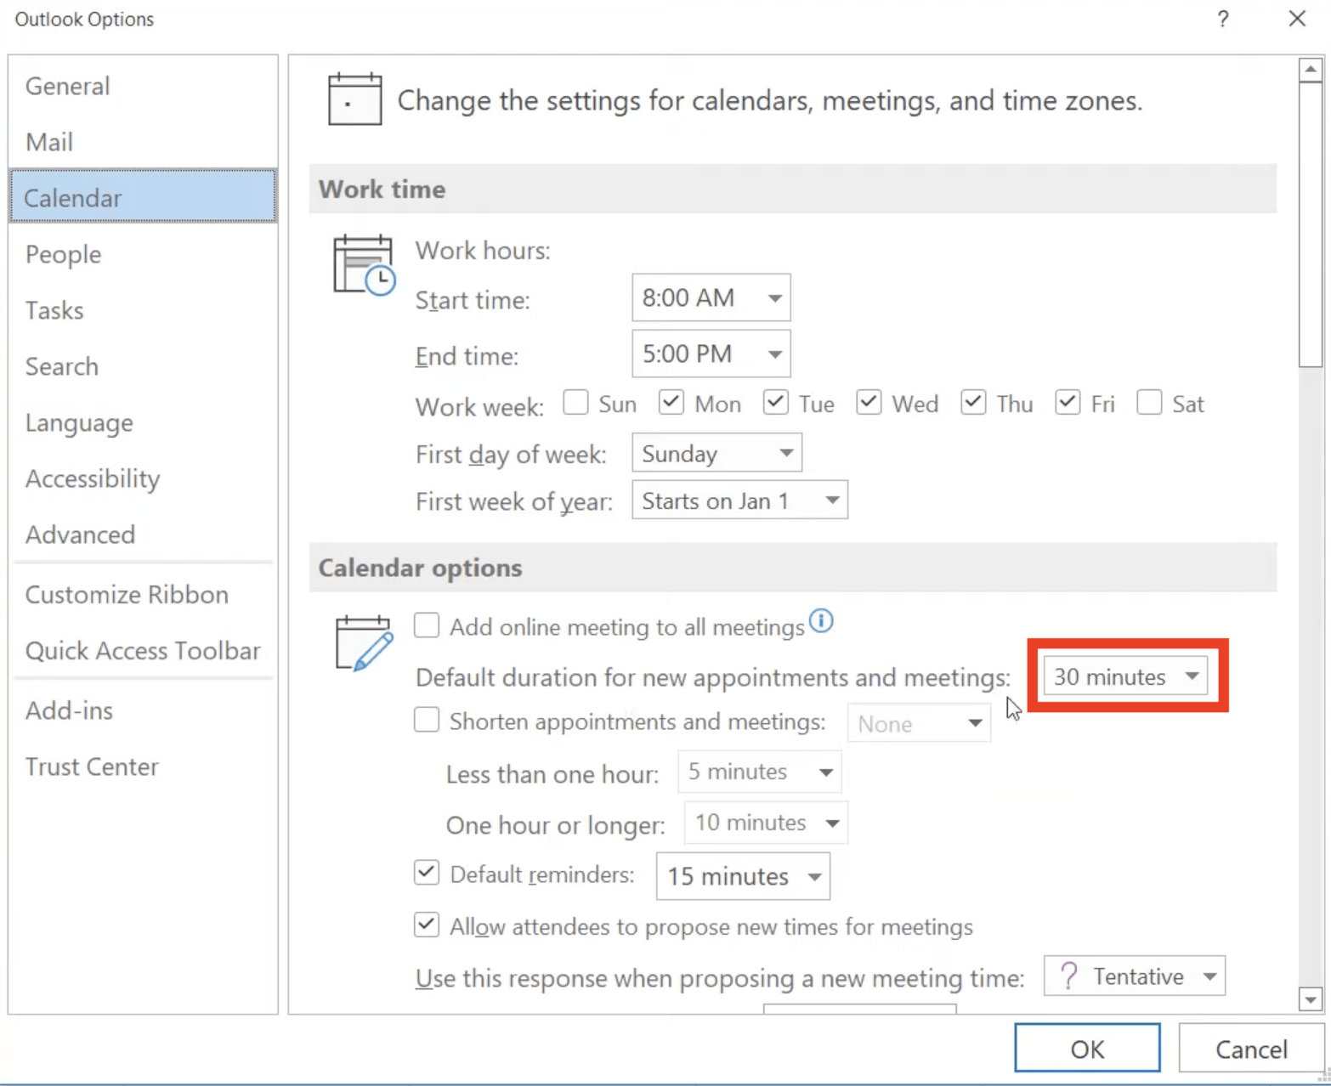Switch to People options category
1331x1086 pixels.
(143, 254)
